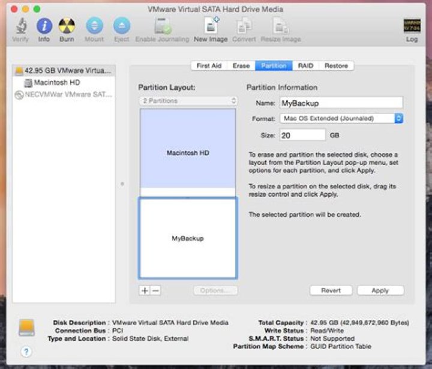Switch to the First Aid tab
This screenshot has height=369, width=432.
coord(209,65)
